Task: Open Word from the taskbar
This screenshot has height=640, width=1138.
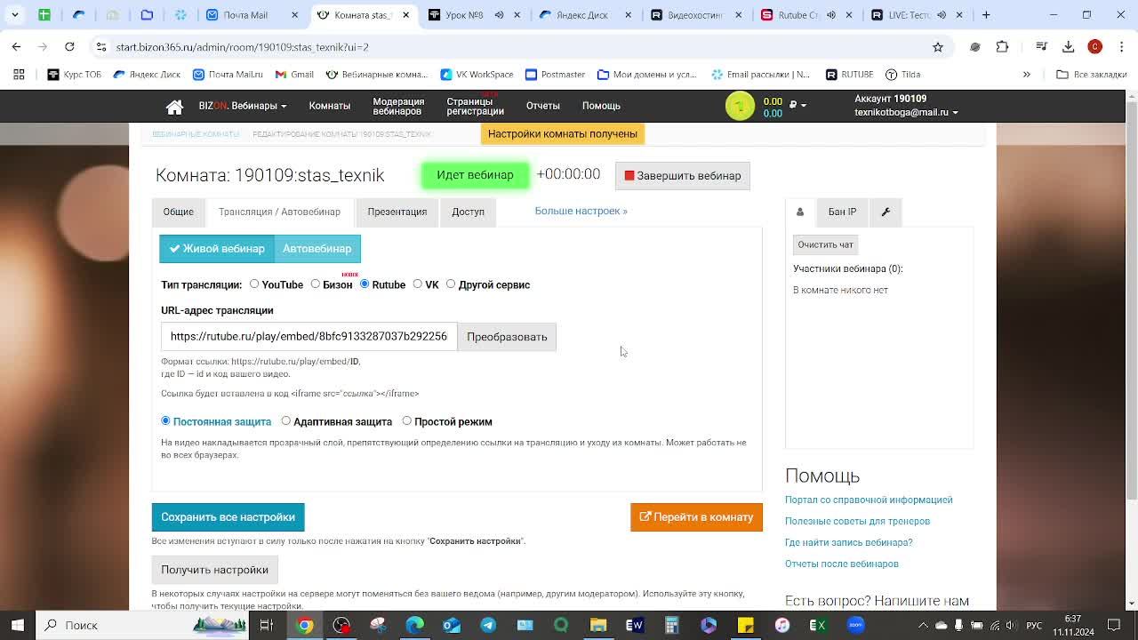Action: pyautogui.click(x=635, y=625)
